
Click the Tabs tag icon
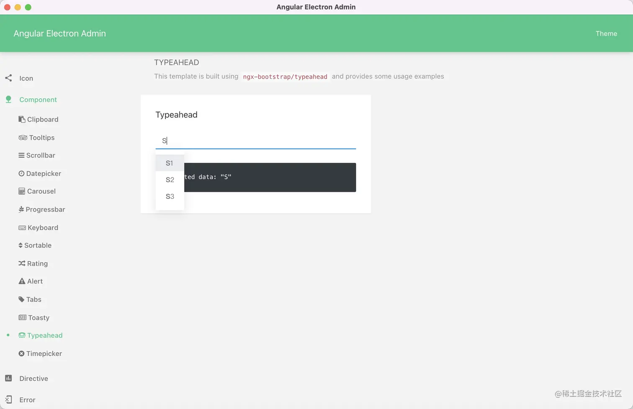pyautogui.click(x=21, y=299)
